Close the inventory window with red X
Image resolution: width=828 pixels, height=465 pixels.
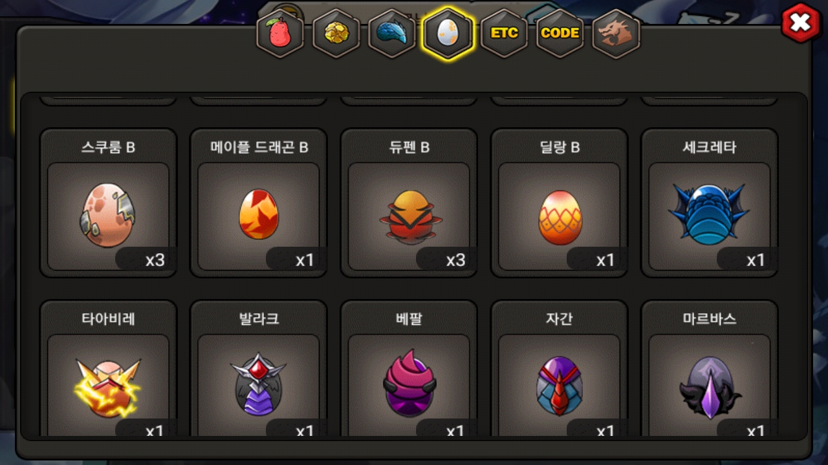(x=801, y=23)
